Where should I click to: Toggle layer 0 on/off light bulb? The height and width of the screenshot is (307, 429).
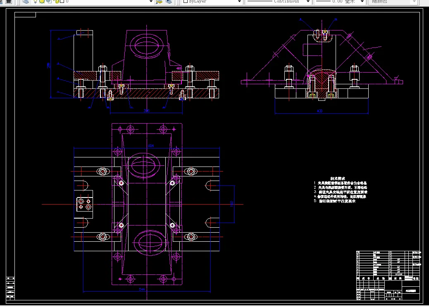coord(35,1)
